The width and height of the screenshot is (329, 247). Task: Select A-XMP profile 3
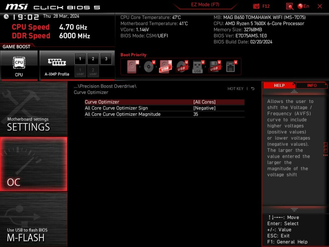coord(106,59)
